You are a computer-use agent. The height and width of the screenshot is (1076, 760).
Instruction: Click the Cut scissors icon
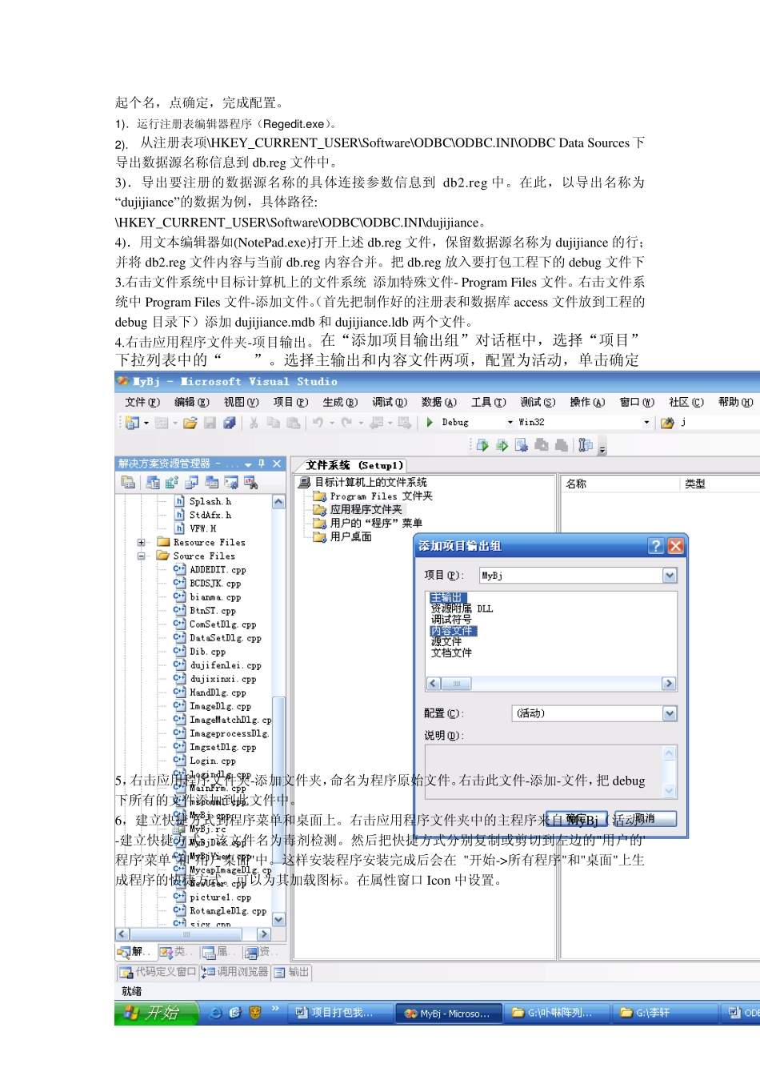pos(254,423)
